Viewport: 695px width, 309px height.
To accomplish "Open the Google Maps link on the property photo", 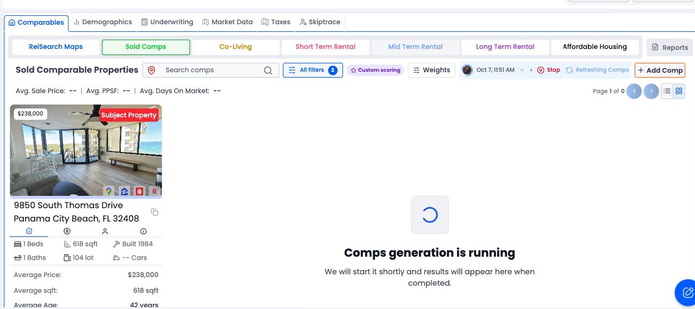I will click(109, 191).
